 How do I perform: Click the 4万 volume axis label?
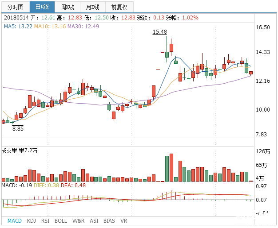[x=260, y=178]
